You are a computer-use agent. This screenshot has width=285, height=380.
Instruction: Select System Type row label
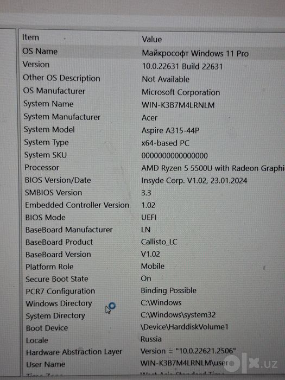(x=46, y=142)
